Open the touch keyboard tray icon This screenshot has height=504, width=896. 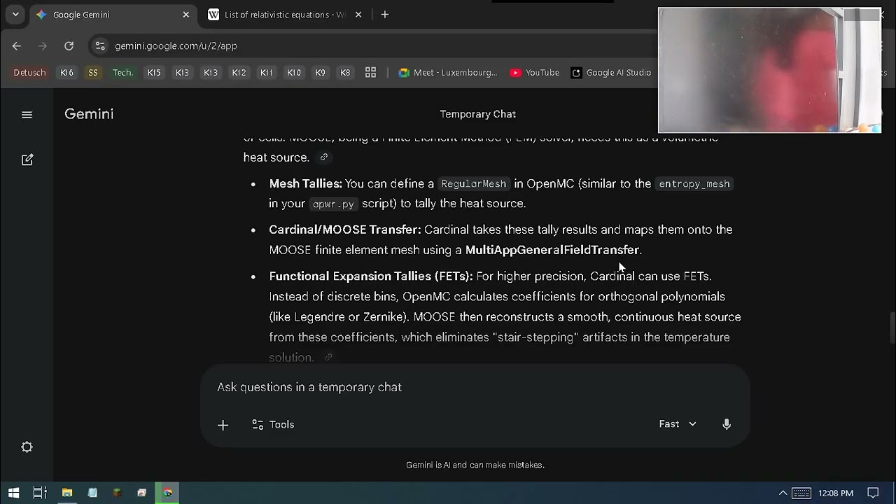pos(801,493)
